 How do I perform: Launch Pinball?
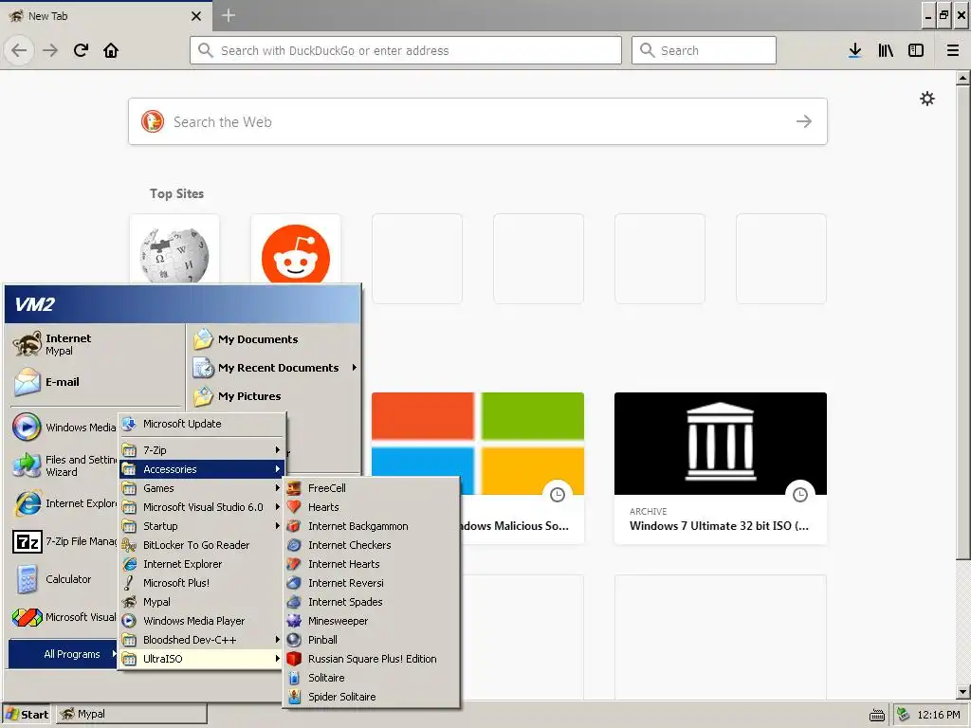pyautogui.click(x=371, y=640)
